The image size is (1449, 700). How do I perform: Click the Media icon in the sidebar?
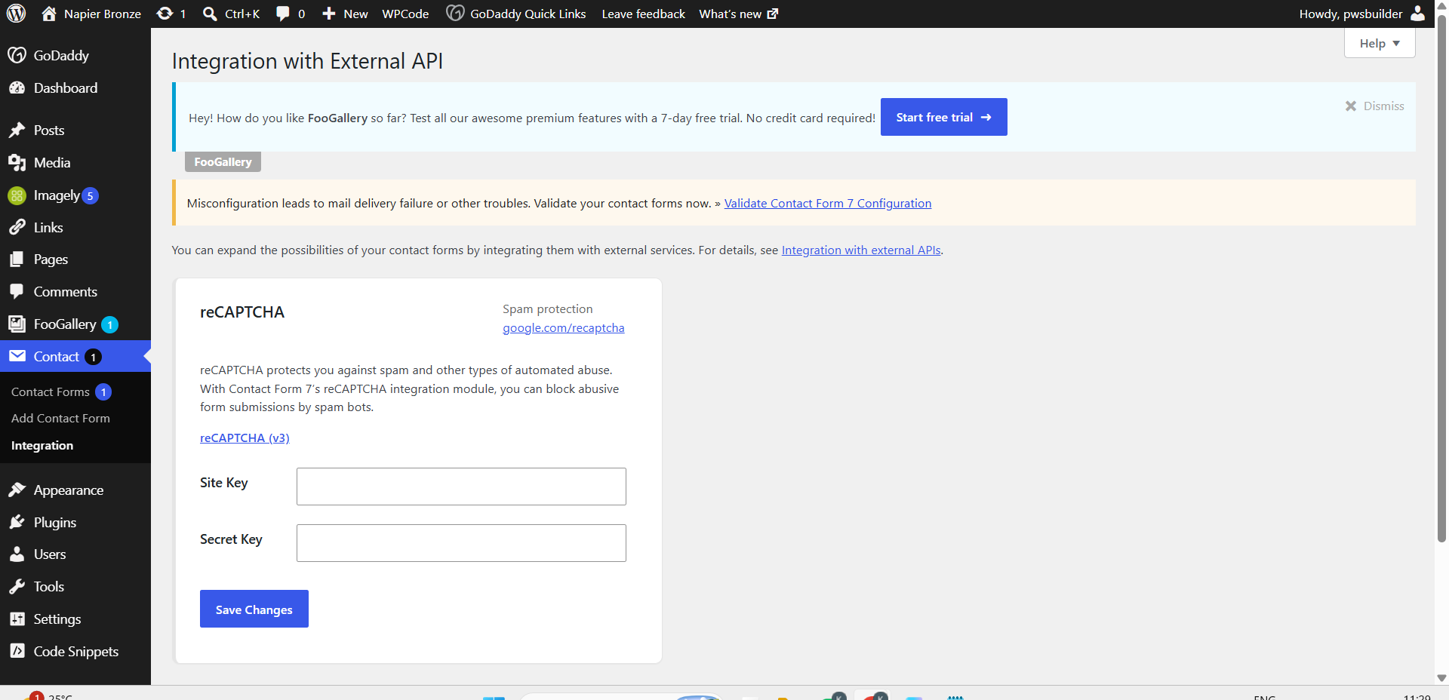(17, 162)
